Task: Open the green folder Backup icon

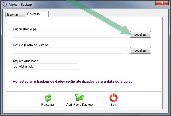Action: 80,97
